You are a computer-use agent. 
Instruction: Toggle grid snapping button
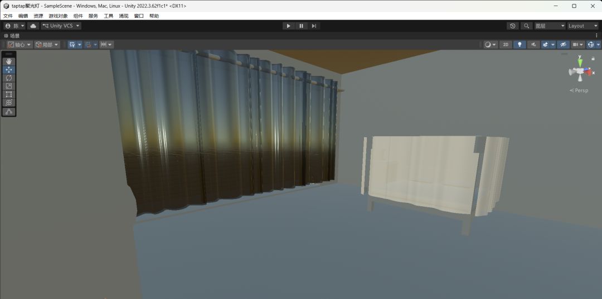(x=72, y=45)
